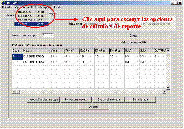
Task: Click EL value 120 in row 2
Action: click(87, 62)
